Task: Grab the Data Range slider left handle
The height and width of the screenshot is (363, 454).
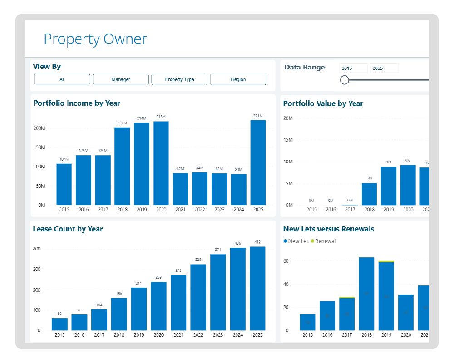Action: click(x=345, y=80)
